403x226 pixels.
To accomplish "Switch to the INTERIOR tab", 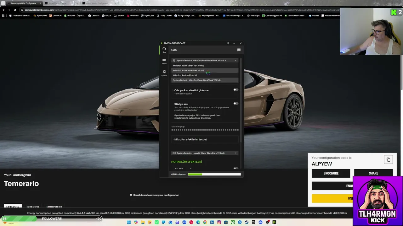I will (x=33, y=207).
